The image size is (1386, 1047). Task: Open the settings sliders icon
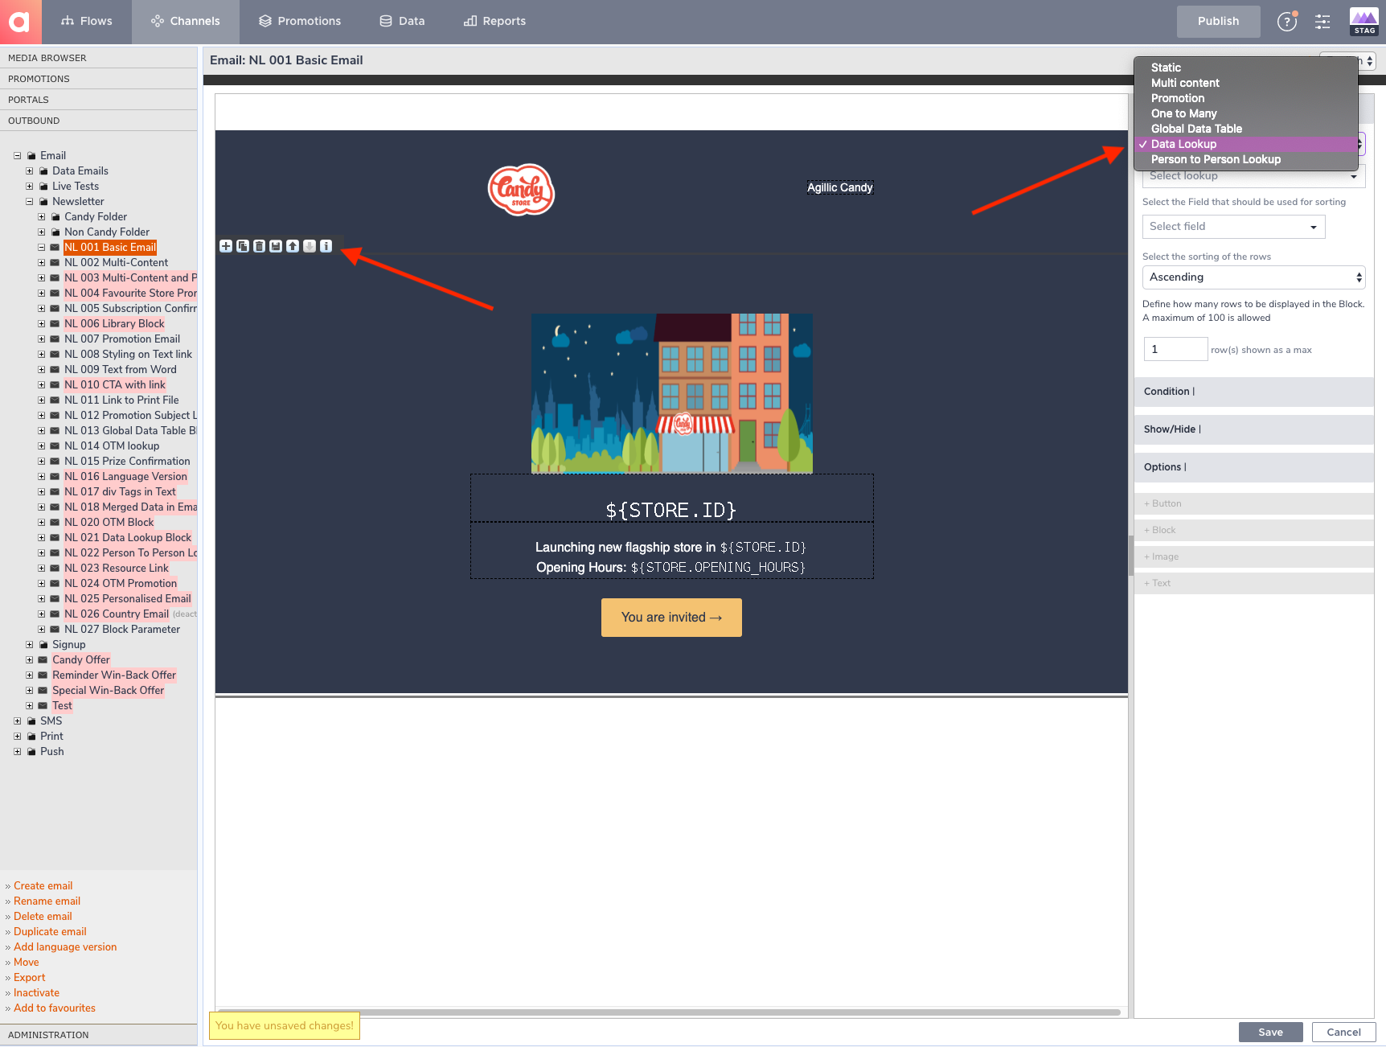[x=1322, y=22]
